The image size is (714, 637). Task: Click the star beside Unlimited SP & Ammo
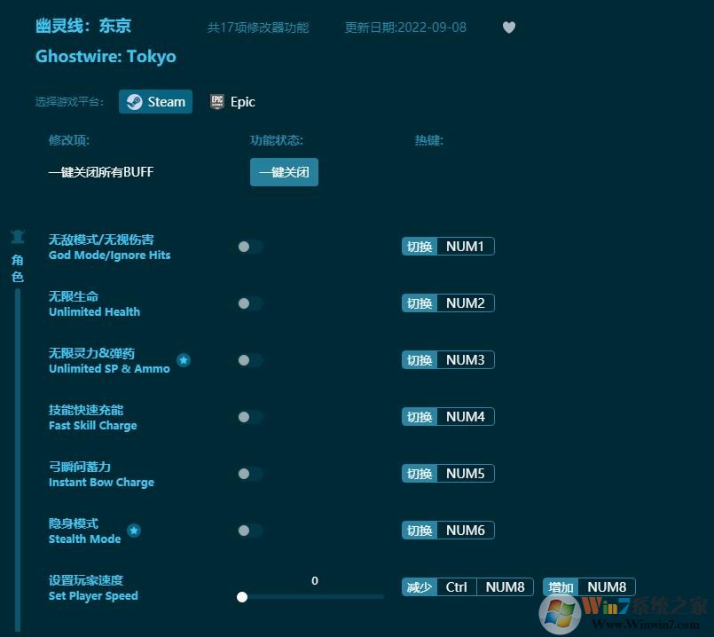tap(184, 360)
